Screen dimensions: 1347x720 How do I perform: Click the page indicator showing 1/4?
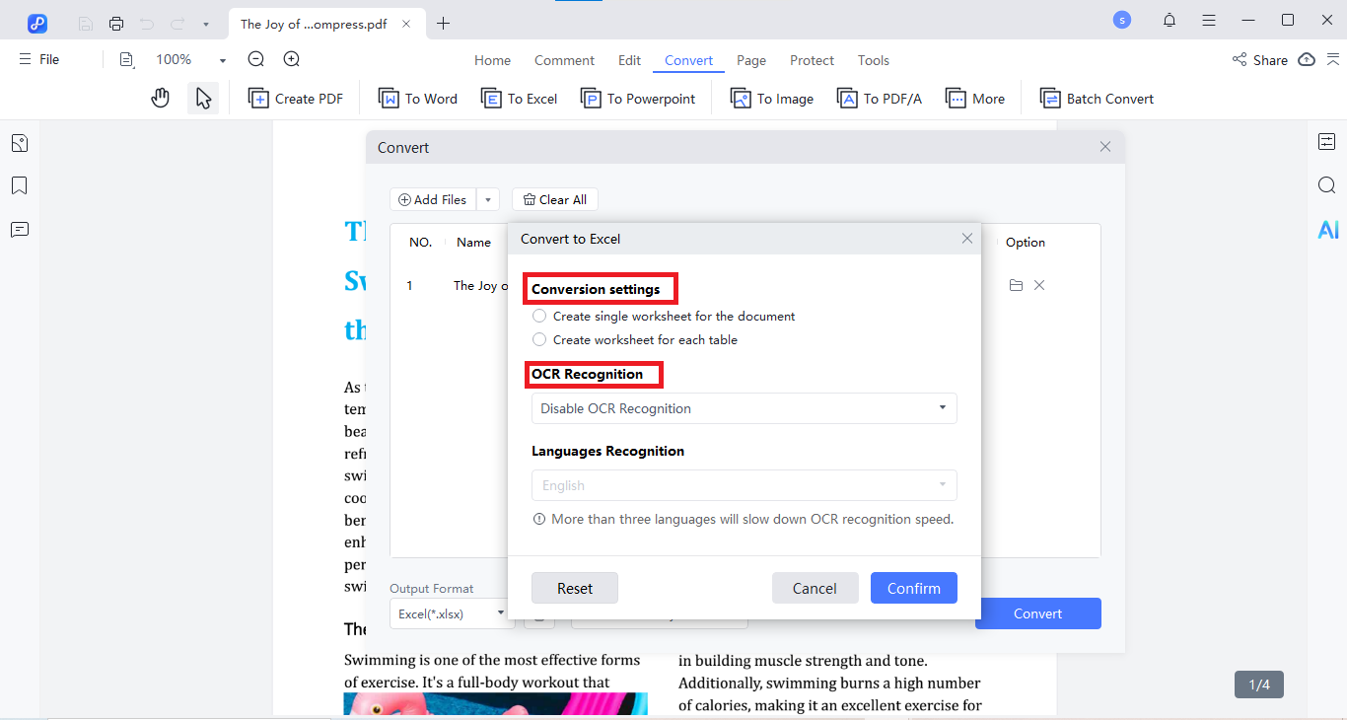pyautogui.click(x=1258, y=684)
